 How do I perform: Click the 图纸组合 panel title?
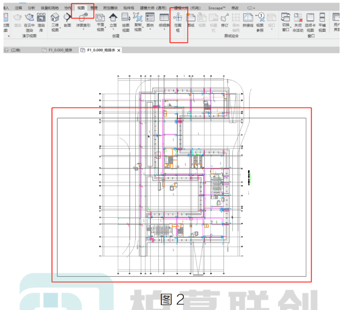(x=231, y=36)
